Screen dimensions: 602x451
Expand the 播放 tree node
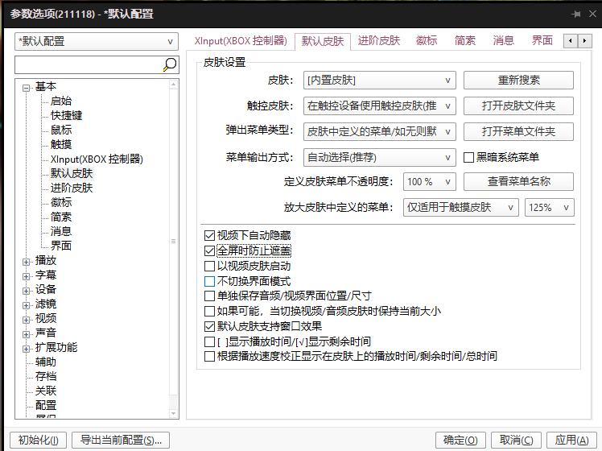26,262
